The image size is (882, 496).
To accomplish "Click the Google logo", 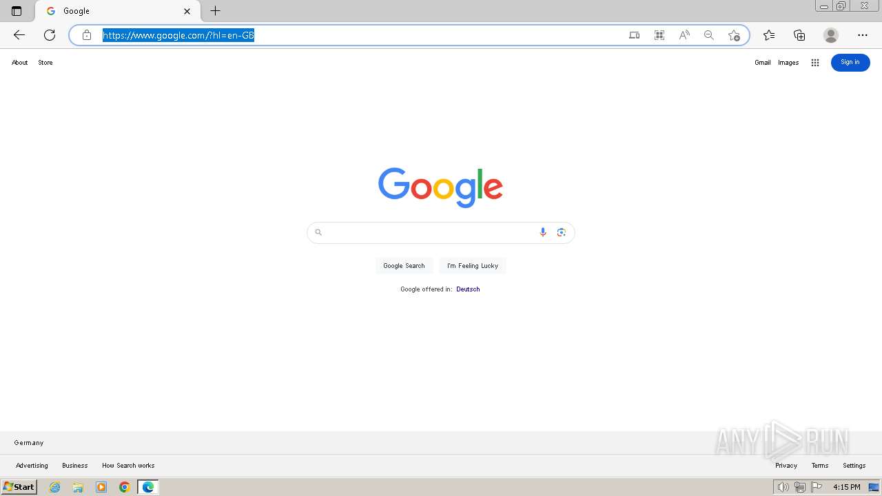I will point(440,187).
